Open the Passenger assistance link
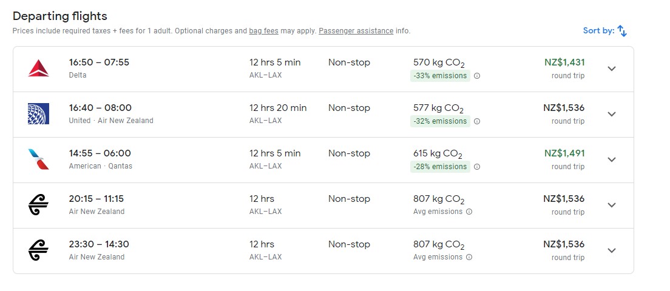 (356, 31)
